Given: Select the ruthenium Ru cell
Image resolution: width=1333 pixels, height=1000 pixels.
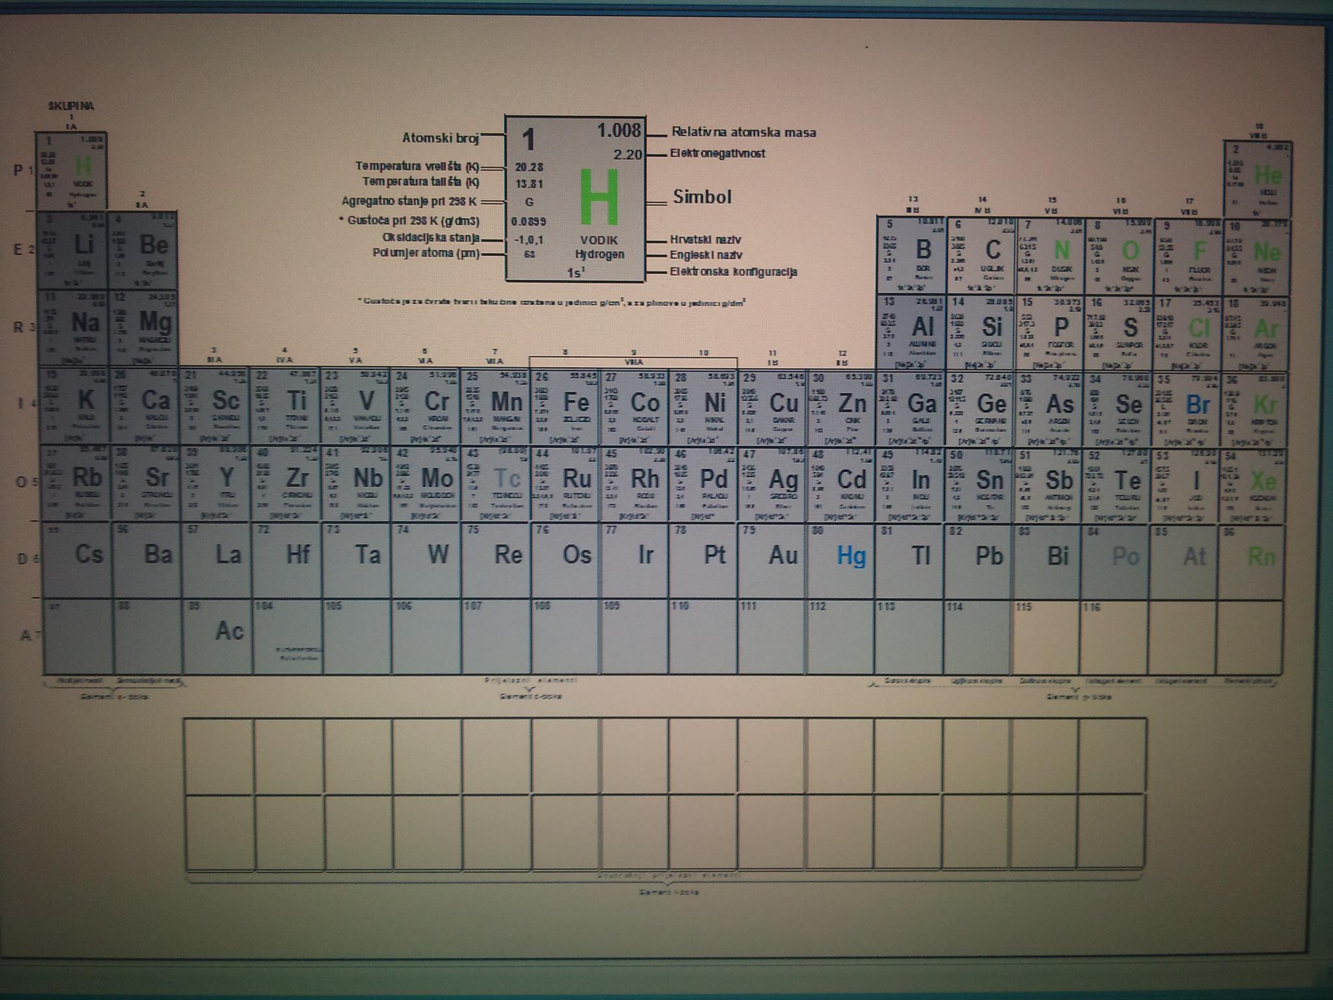Looking at the screenshot, I should point(566,485).
